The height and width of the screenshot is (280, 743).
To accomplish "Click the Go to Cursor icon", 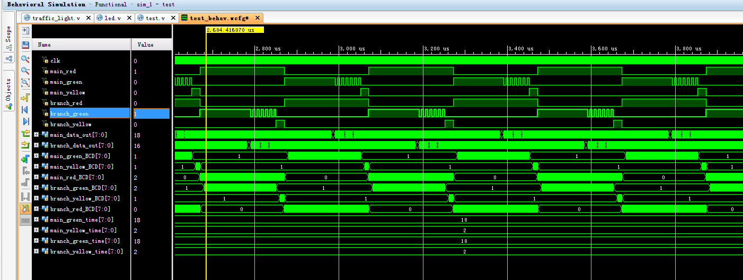I will point(25,98).
